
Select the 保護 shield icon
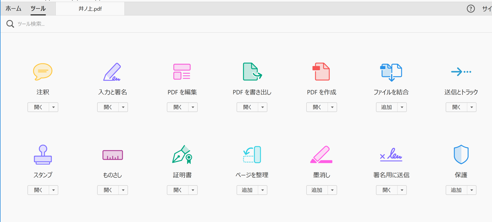click(x=461, y=155)
